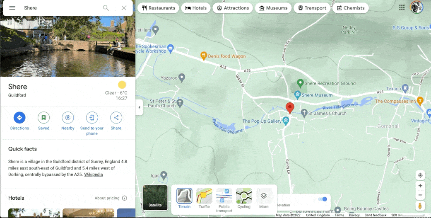Image resolution: width=431 pixels, height=218 pixels.
Task: Zoom out on the map
Action: tap(420, 195)
